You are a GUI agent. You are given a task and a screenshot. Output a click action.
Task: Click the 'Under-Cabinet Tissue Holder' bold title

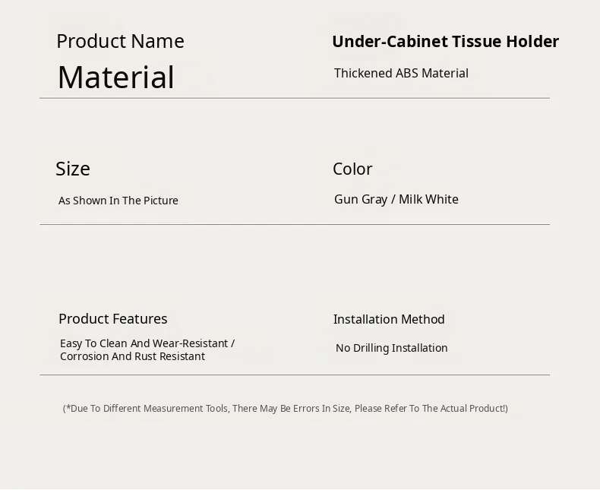tap(445, 42)
